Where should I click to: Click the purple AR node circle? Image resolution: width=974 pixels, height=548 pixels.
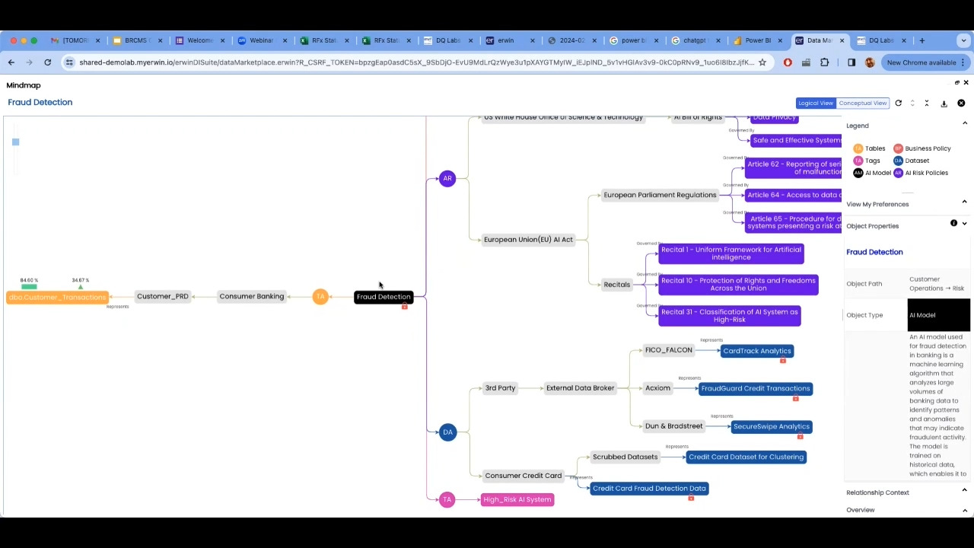pyautogui.click(x=447, y=179)
